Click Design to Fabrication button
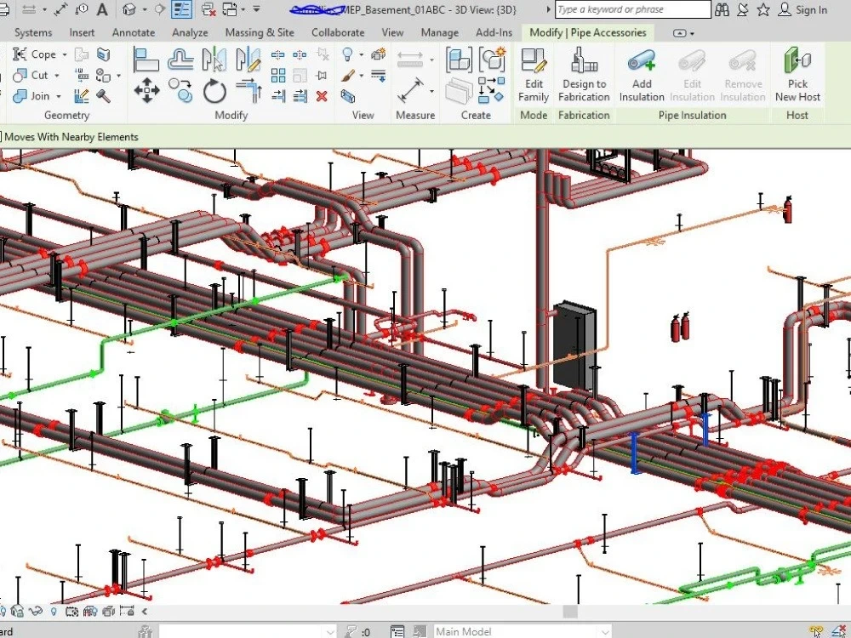The width and height of the screenshot is (851, 638). (x=584, y=75)
